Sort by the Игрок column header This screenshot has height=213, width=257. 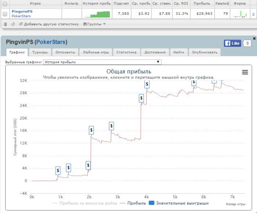click(x=35, y=3)
